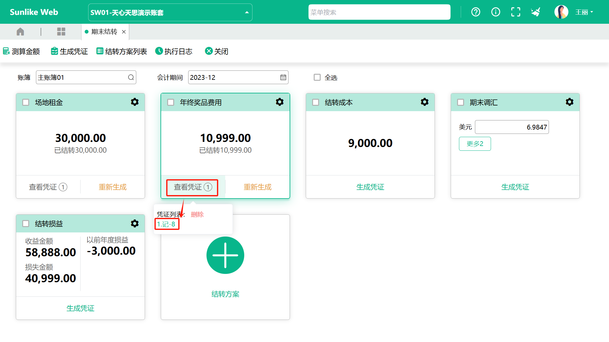609x342 pixels.
Task: Open settings gear on 场地租金 card
Action: coord(135,102)
